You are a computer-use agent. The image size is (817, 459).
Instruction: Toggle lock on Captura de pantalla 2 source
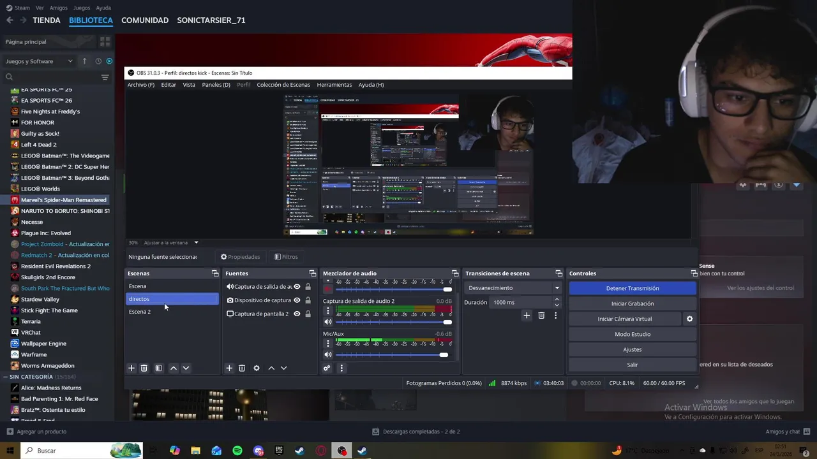pos(308,314)
